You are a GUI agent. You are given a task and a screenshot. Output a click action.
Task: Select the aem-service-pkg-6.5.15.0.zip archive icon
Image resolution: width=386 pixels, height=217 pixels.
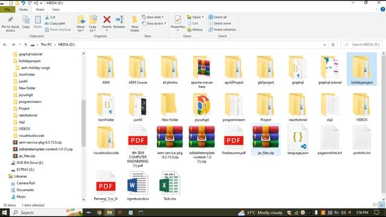coord(170,137)
